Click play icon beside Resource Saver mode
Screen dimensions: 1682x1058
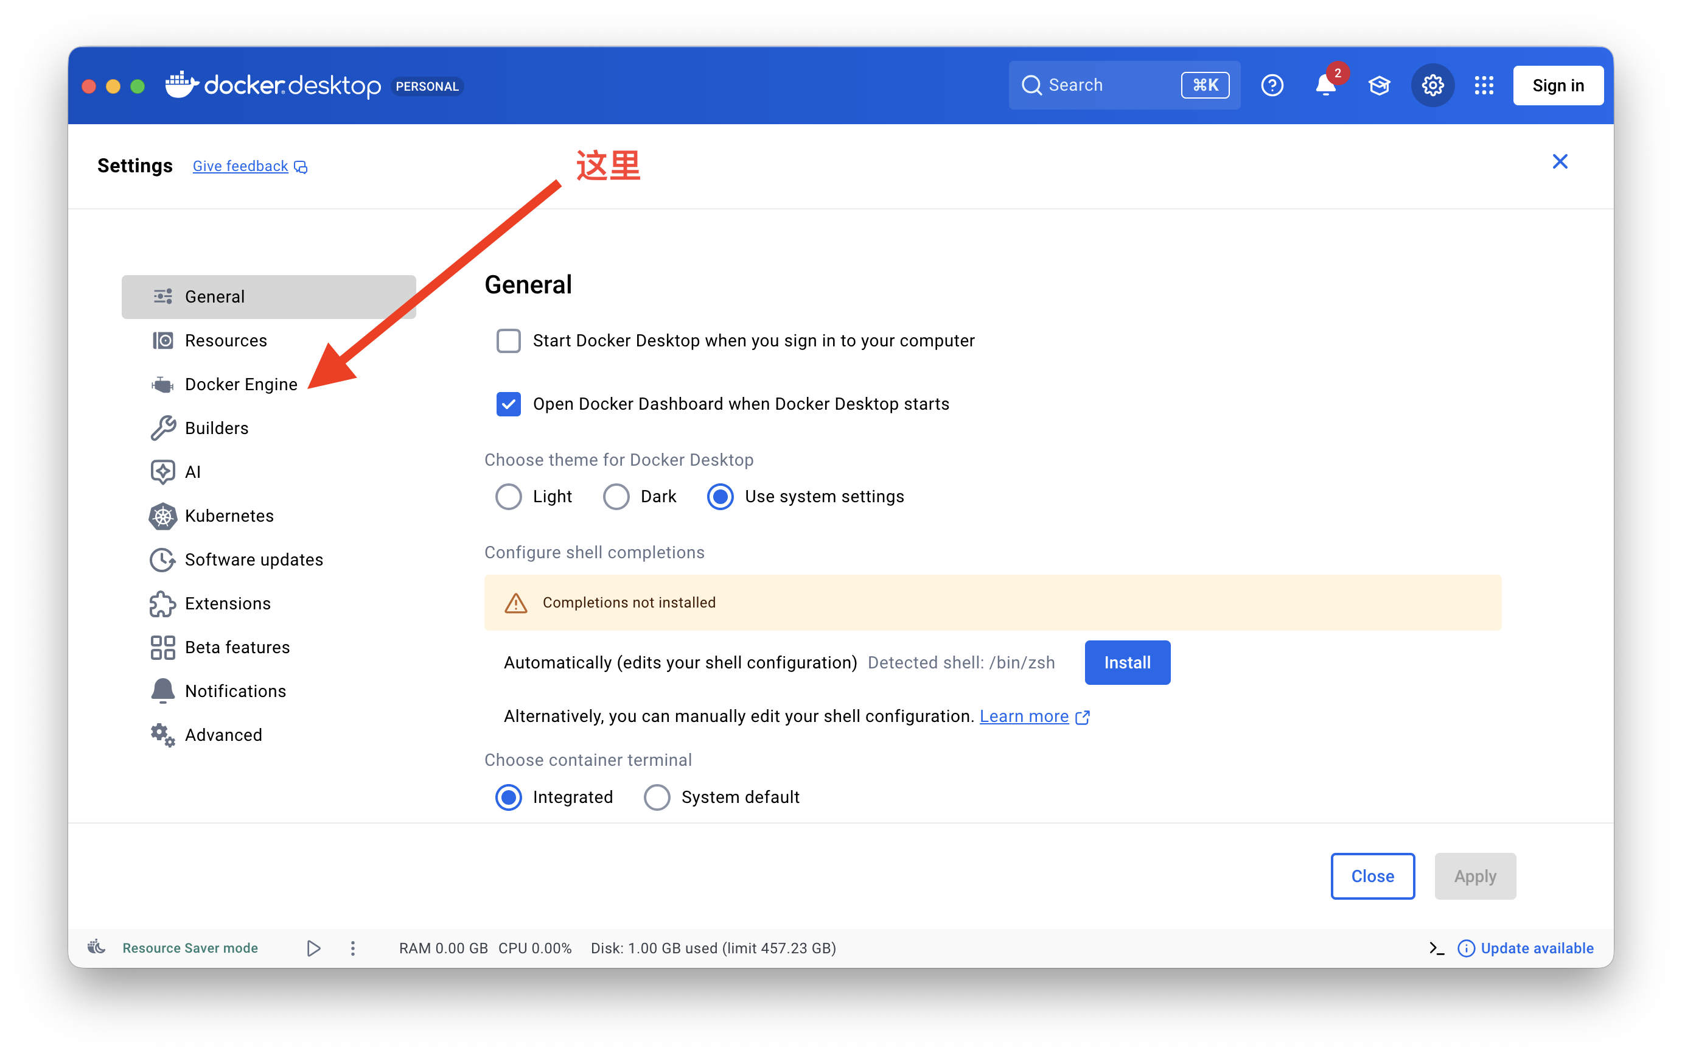[313, 948]
